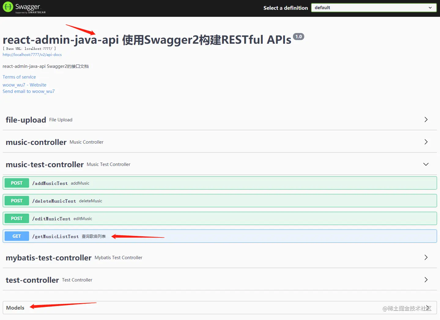
Task: Open the POST /editMusicTest operation
Action: [220, 219]
